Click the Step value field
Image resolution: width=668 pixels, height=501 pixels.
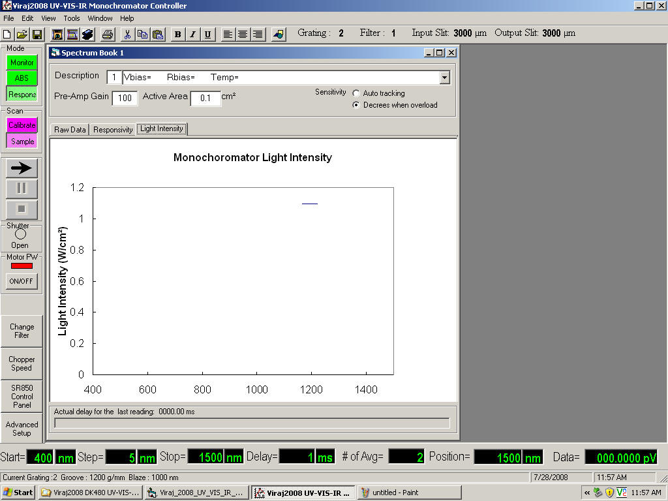121,457
